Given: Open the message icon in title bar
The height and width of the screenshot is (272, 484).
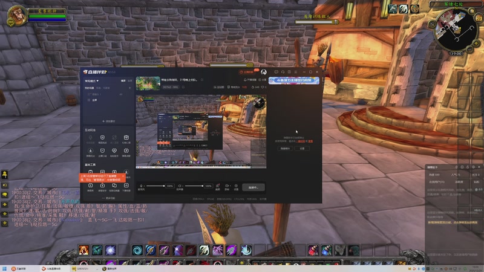Looking at the screenshot, I should tap(276, 72).
